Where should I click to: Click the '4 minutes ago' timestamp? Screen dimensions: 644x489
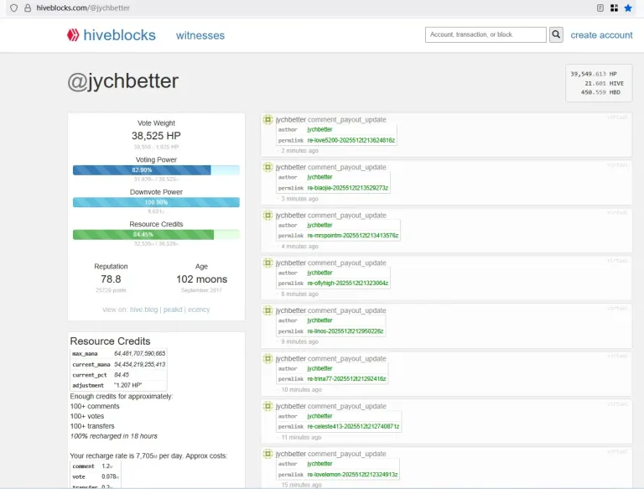[300, 247]
